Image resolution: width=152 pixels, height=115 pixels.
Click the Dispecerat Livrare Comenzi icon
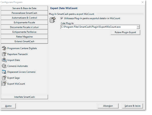pos(4,72)
